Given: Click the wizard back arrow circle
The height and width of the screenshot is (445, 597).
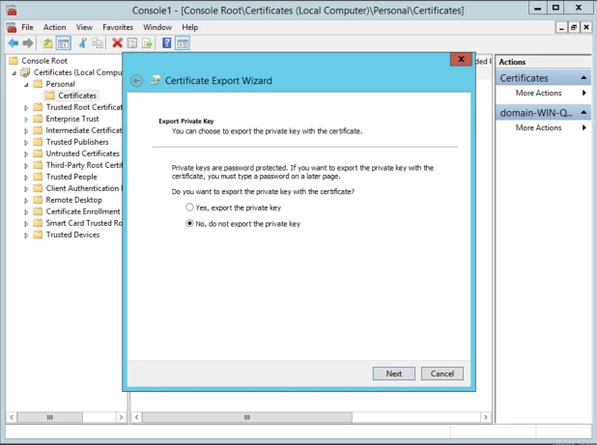Looking at the screenshot, I should coord(136,81).
